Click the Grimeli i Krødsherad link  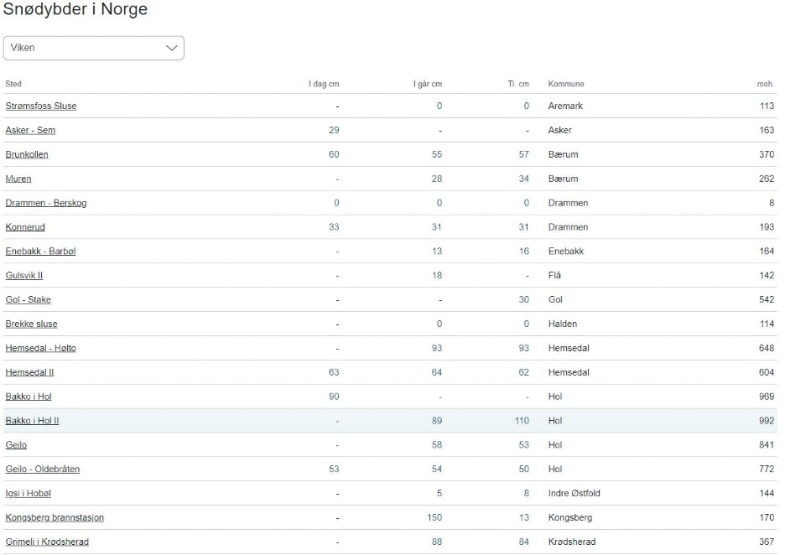coord(47,542)
